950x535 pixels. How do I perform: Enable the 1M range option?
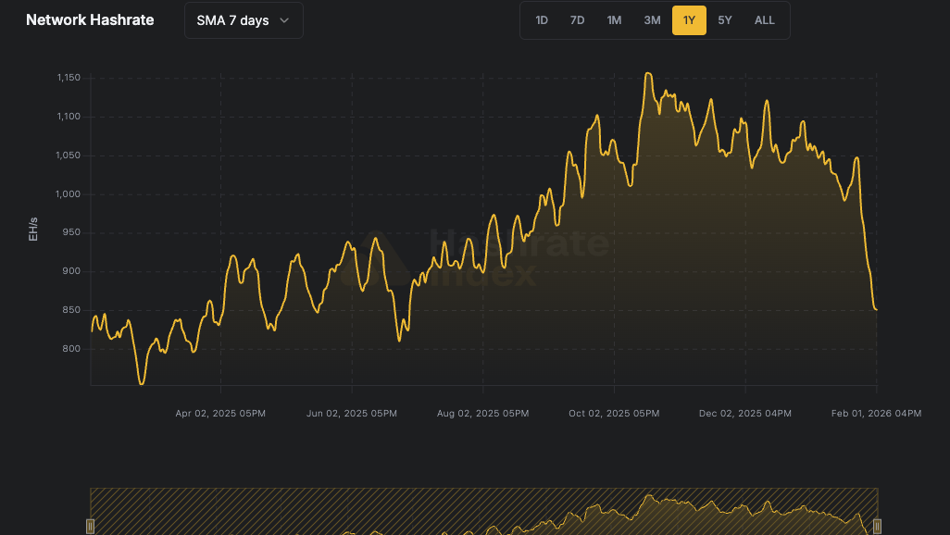click(614, 19)
